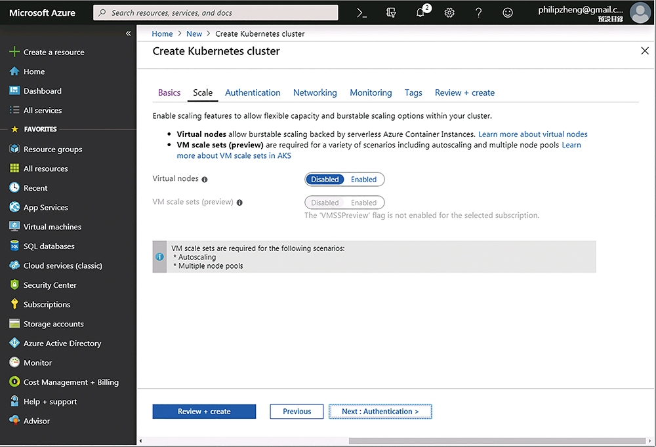Click the Subscriptions key icon
The width and height of the screenshot is (656, 447).
(x=14, y=304)
